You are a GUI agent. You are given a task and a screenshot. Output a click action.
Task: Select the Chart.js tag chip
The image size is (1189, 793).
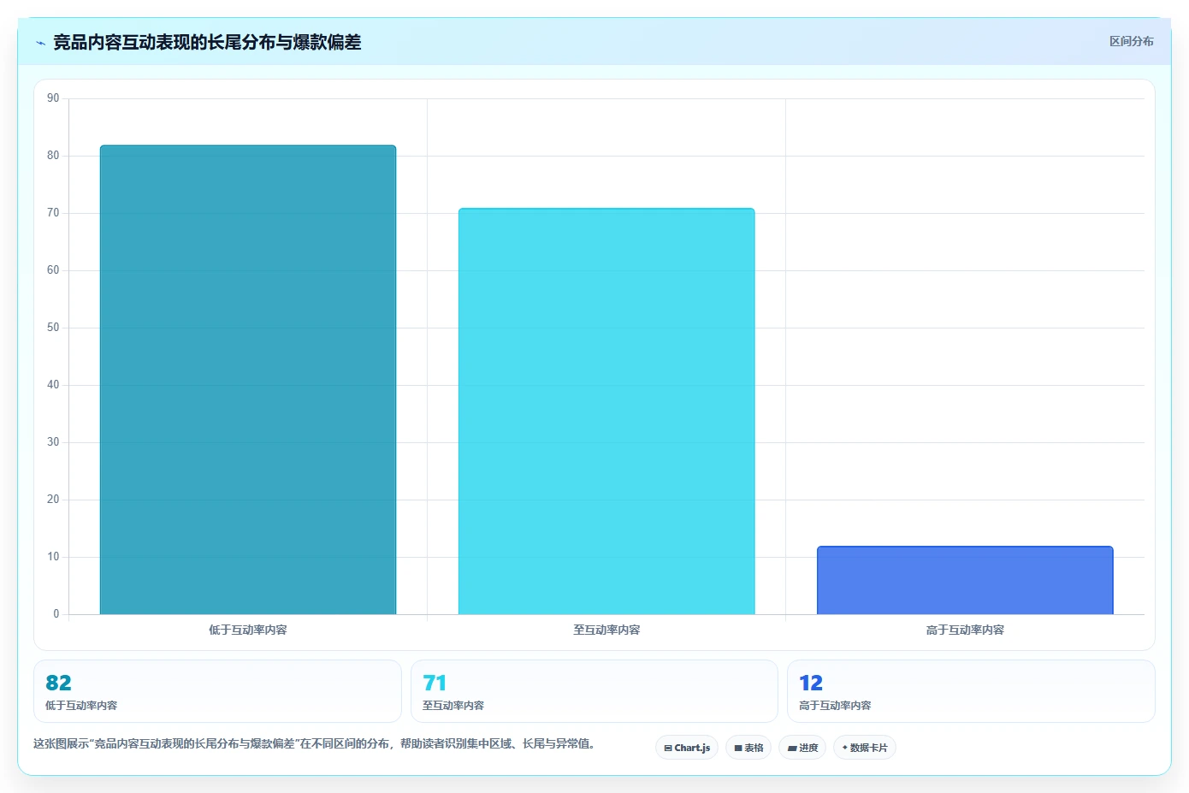687,748
